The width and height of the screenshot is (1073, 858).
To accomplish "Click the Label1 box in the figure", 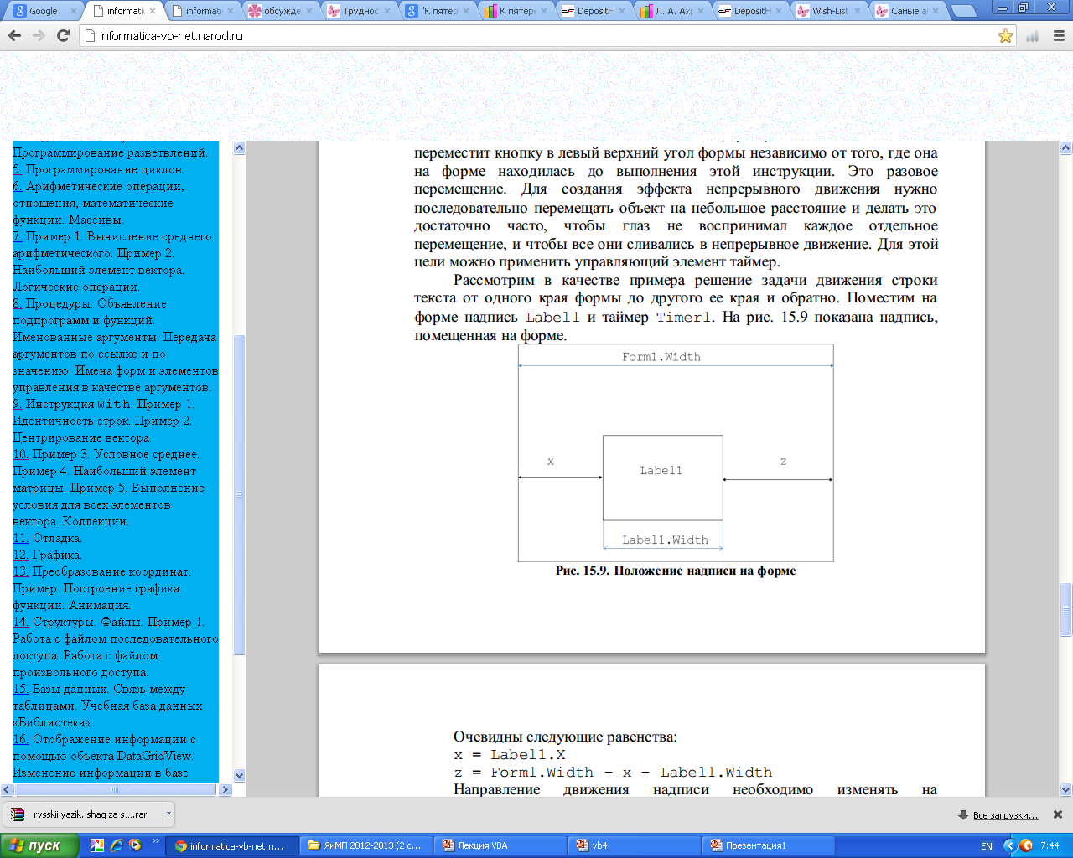I will click(662, 478).
